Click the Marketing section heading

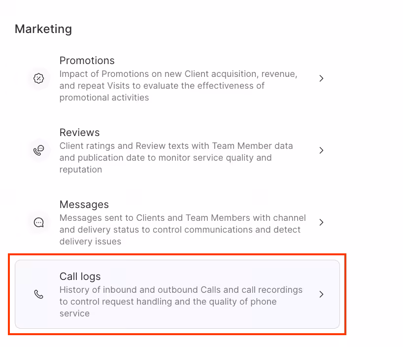tap(43, 29)
